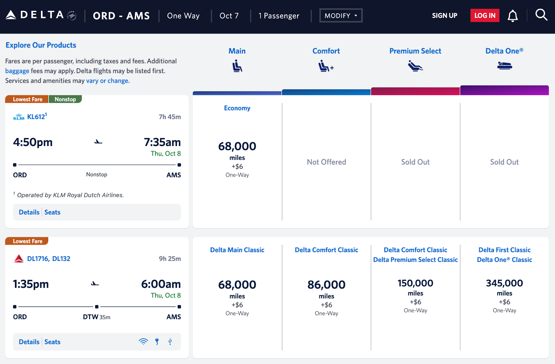Open the MODIFY search dropdown
555x364 pixels.
click(x=340, y=15)
